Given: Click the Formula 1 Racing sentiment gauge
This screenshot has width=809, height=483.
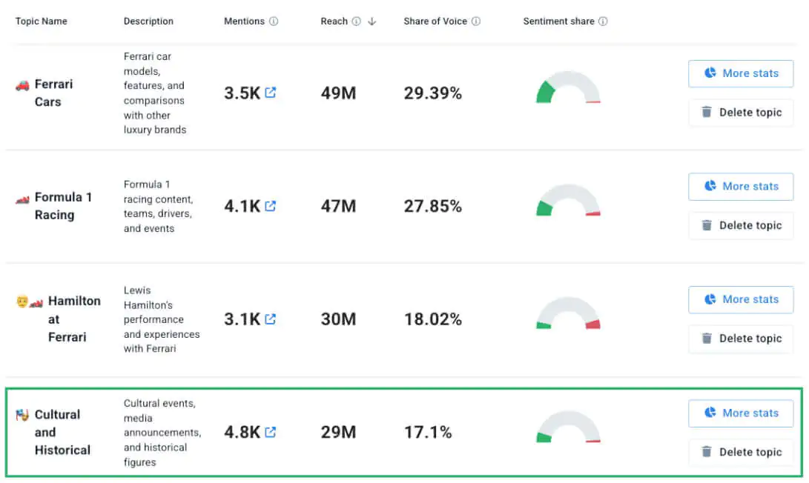Looking at the screenshot, I should (x=568, y=200).
